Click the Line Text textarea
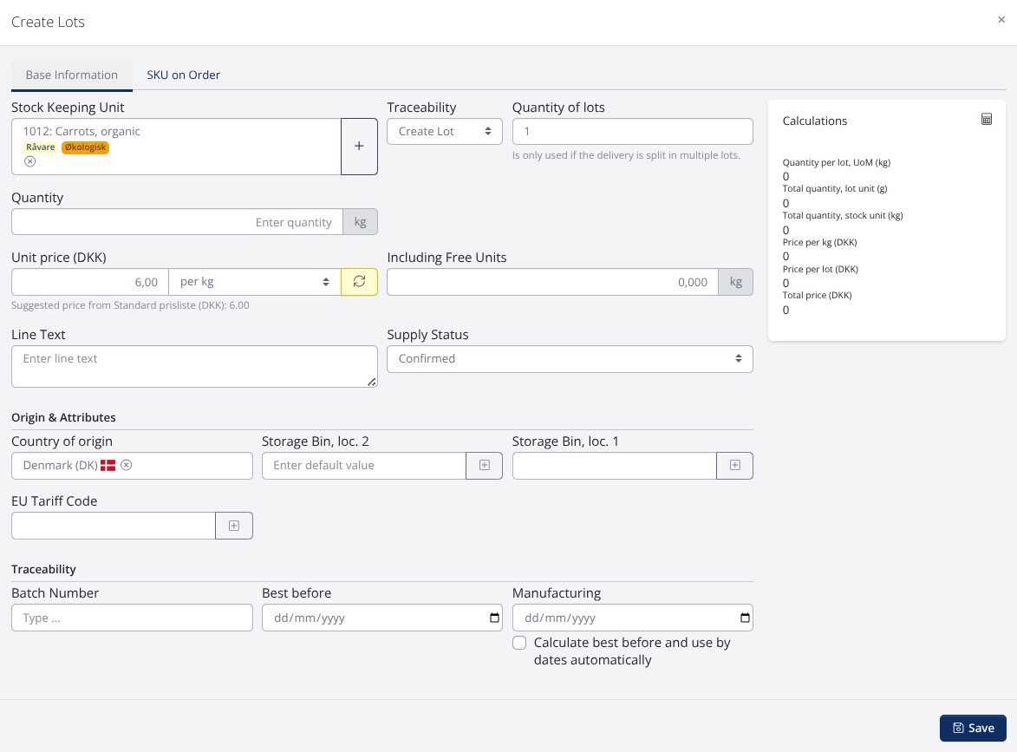Image resolution: width=1017 pixels, height=752 pixels. (x=194, y=366)
